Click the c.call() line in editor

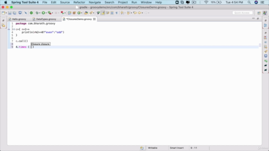(x=21, y=41)
